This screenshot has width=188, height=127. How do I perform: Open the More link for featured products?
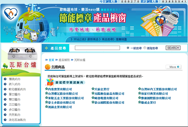(x=173, y=67)
